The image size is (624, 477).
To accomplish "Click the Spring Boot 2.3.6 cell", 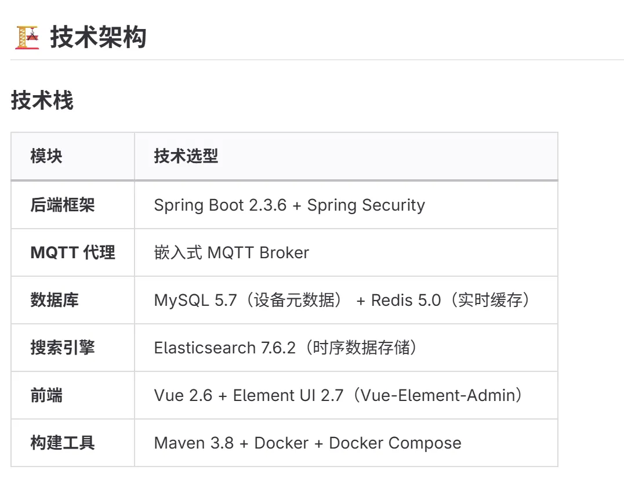I will pos(346,205).
